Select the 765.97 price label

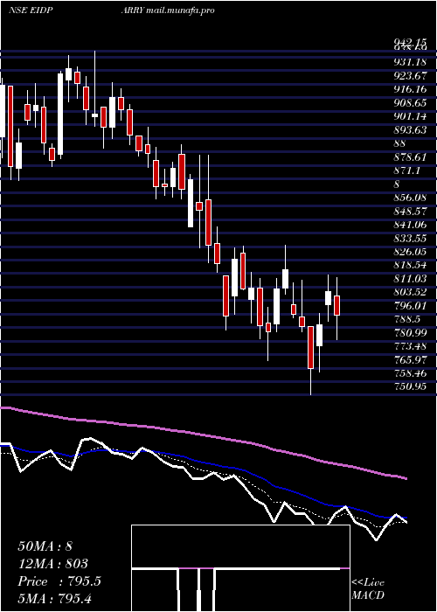[x=410, y=360]
